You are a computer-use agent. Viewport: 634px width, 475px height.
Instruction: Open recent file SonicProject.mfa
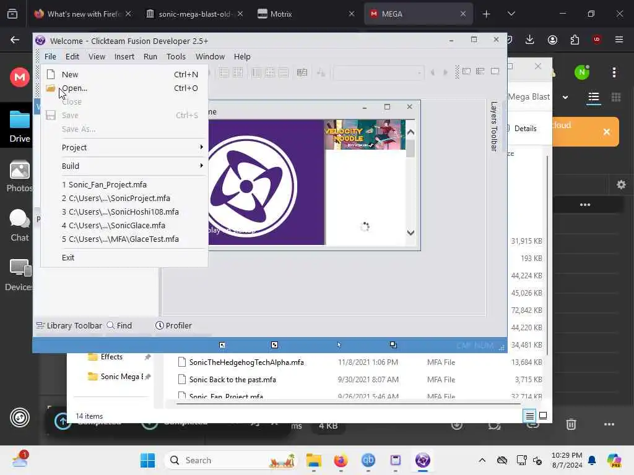[124, 199]
